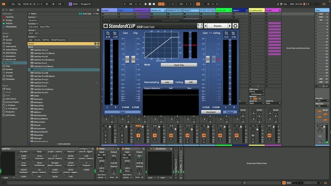Screen dimensions: 331x186
Task: Click the output Gain fader handle
Action: pyautogui.click(x=208, y=59)
